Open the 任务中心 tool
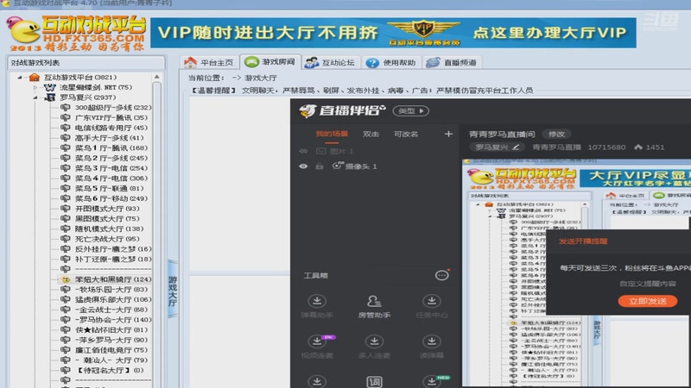This screenshot has height=388, width=691. (x=431, y=307)
